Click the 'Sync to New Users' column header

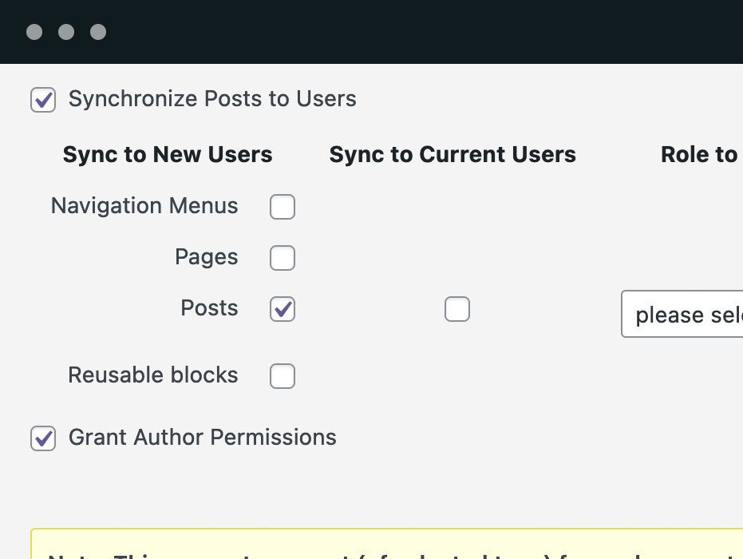168,154
